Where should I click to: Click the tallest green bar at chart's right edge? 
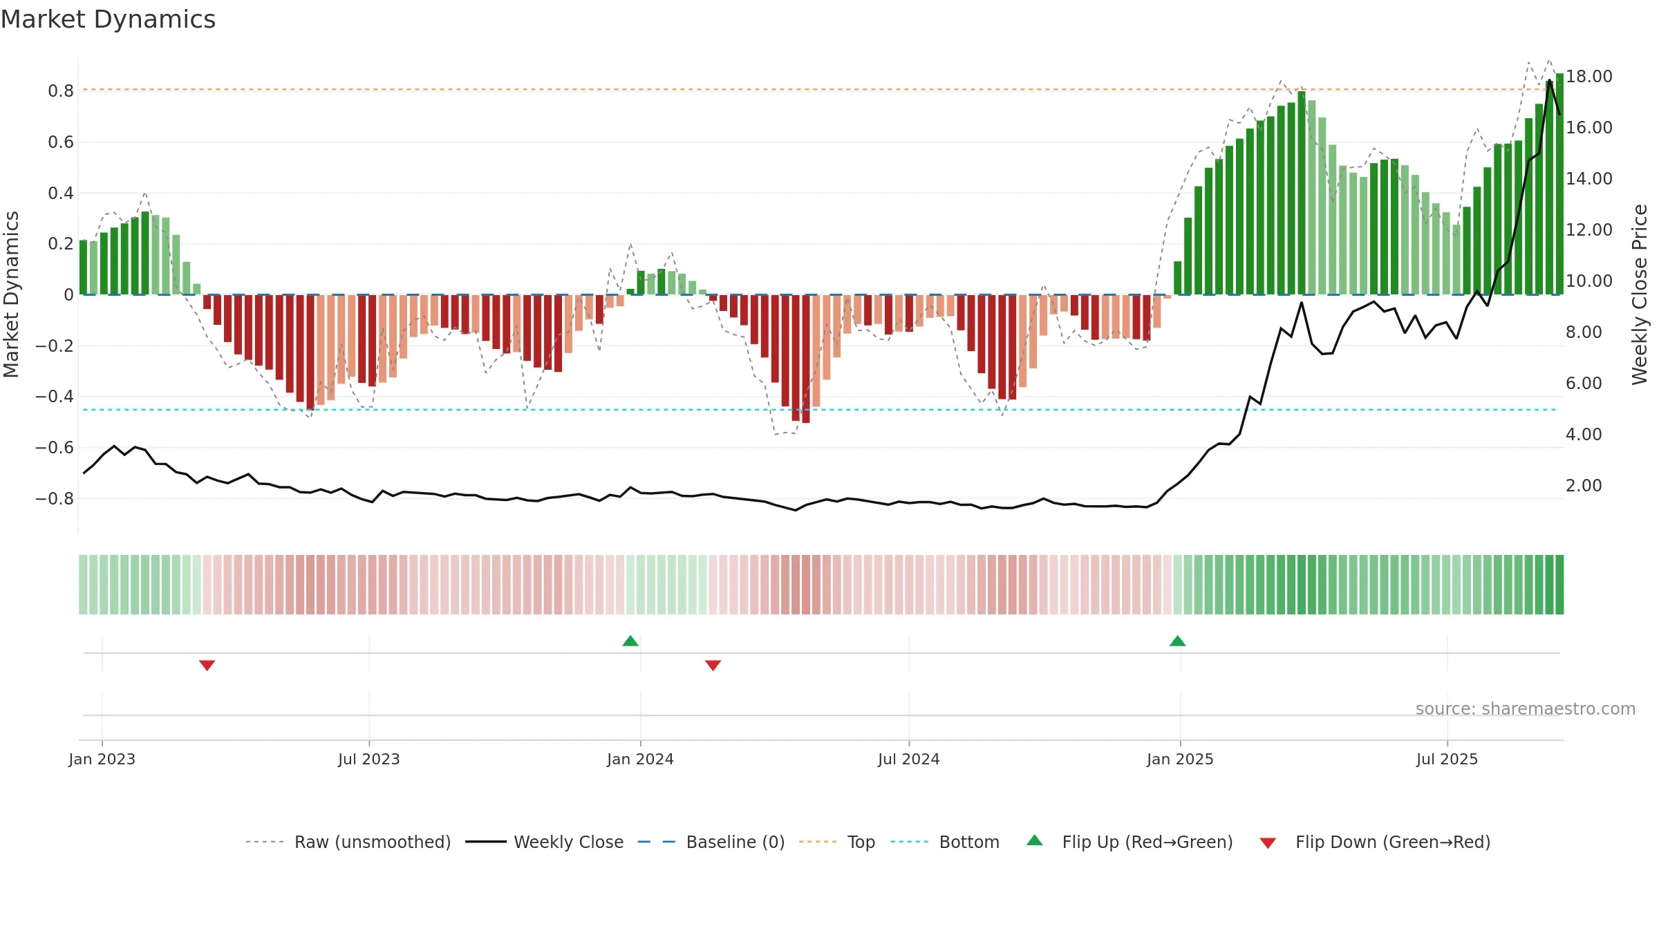coord(1559,184)
